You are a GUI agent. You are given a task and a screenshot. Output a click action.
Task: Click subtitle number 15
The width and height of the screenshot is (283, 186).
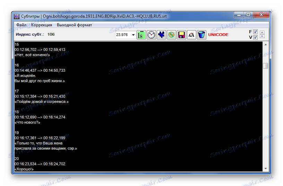click(17, 44)
